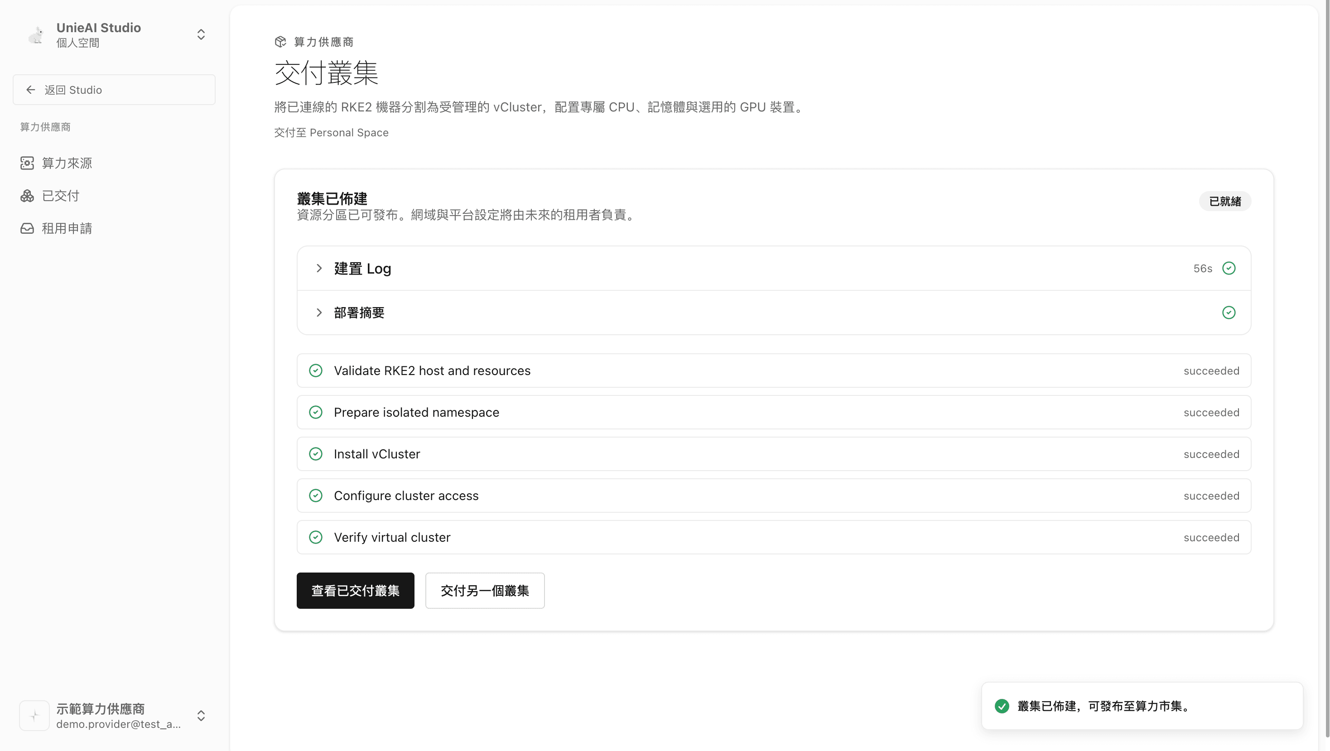Click the 已交付 cluster icon

click(x=27, y=196)
